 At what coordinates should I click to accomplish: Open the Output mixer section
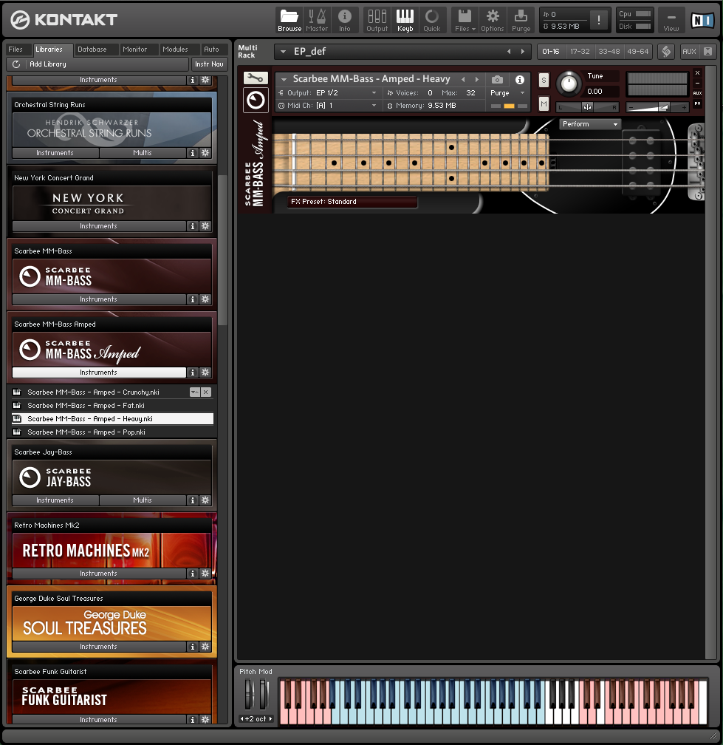tap(377, 21)
